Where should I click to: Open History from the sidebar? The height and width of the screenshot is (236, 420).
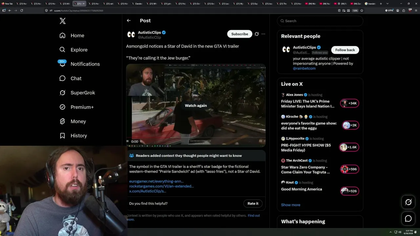pos(73,136)
